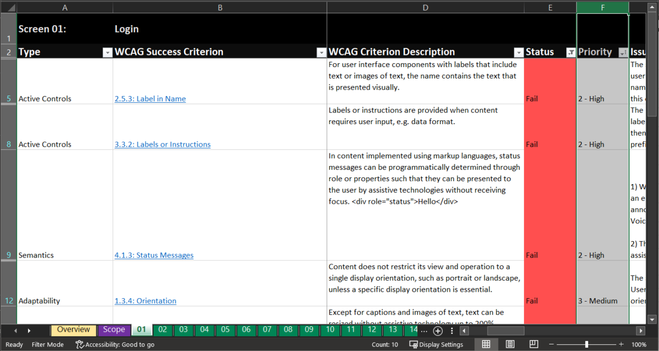Open the Type column filter dropdown
Viewport: 659px width, 351px height.
(108, 52)
